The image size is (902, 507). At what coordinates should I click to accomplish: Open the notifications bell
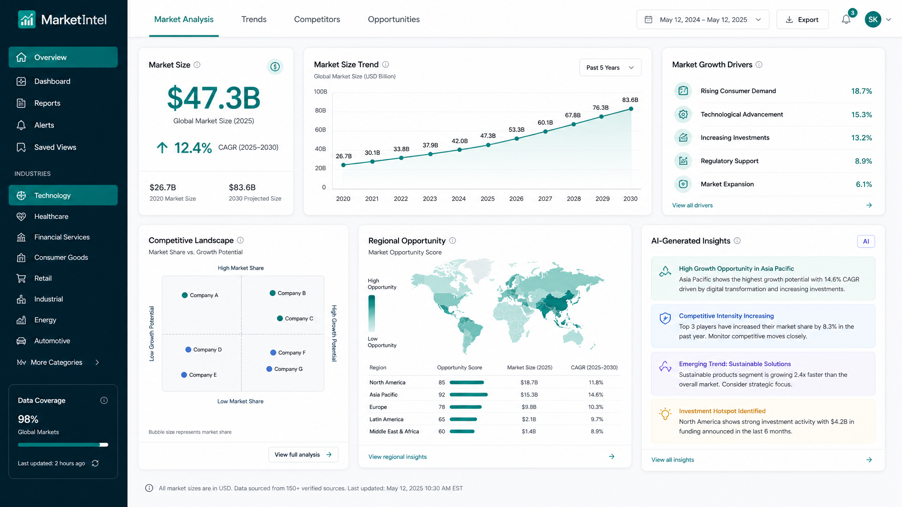[846, 19]
